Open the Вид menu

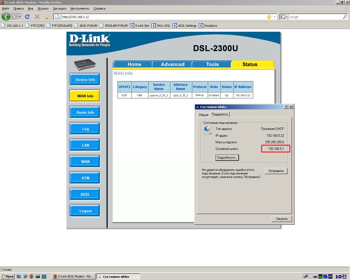coord(30,8)
